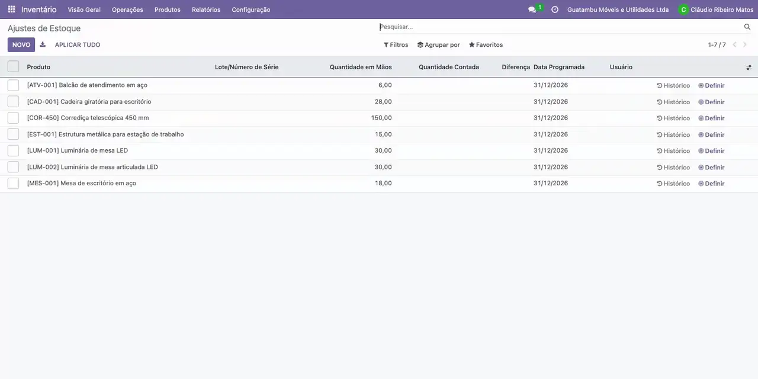Open the Configuração menu
This screenshot has height=379, width=758.
click(x=251, y=9)
